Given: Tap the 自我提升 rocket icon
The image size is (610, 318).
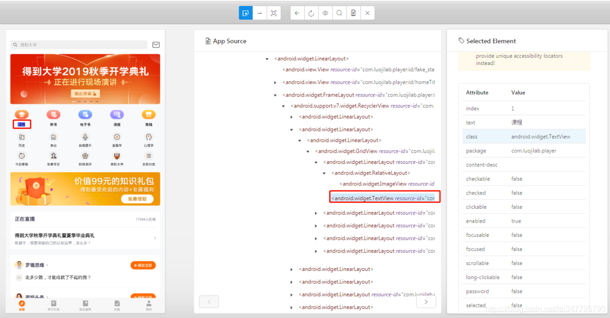Looking at the screenshot, I should (x=85, y=137).
